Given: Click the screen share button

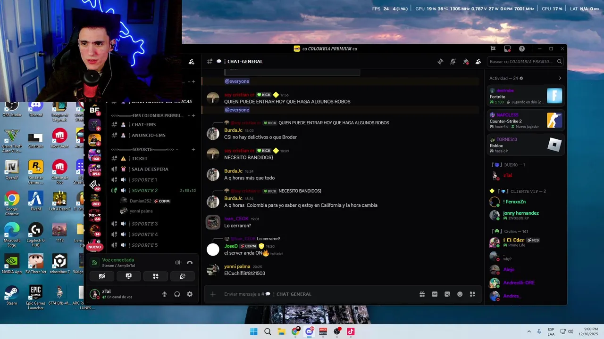Looking at the screenshot, I should click(x=128, y=276).
